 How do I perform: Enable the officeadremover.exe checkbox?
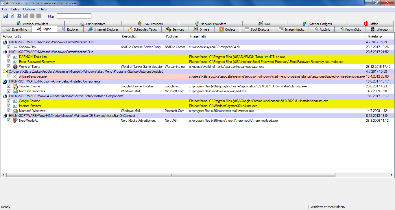point(9,76)
